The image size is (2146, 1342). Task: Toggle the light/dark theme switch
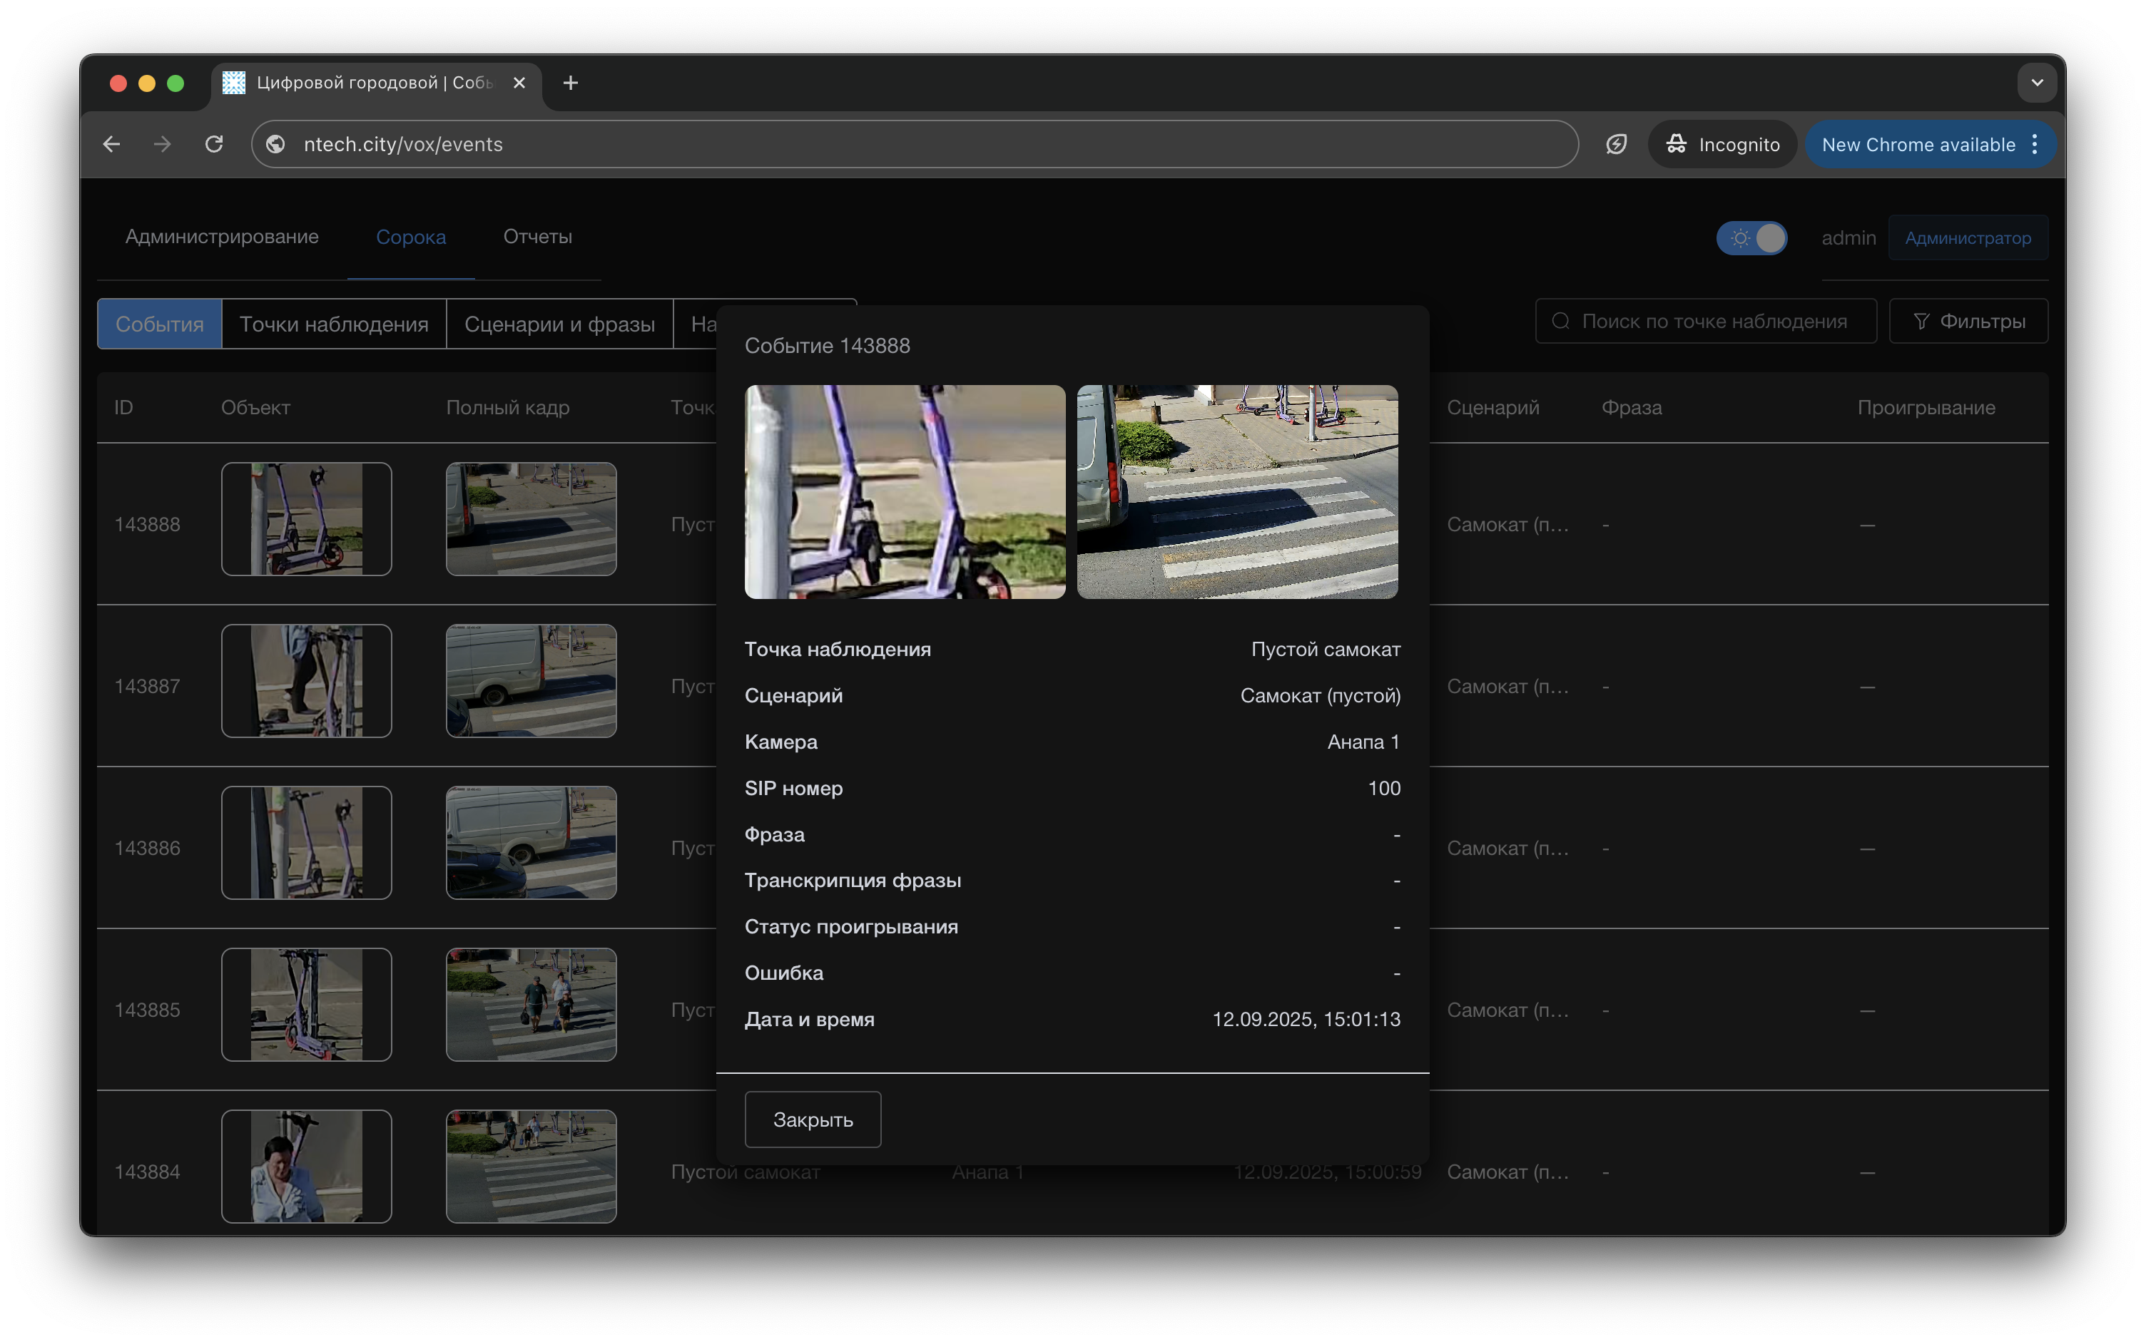tap(1751, 238)
